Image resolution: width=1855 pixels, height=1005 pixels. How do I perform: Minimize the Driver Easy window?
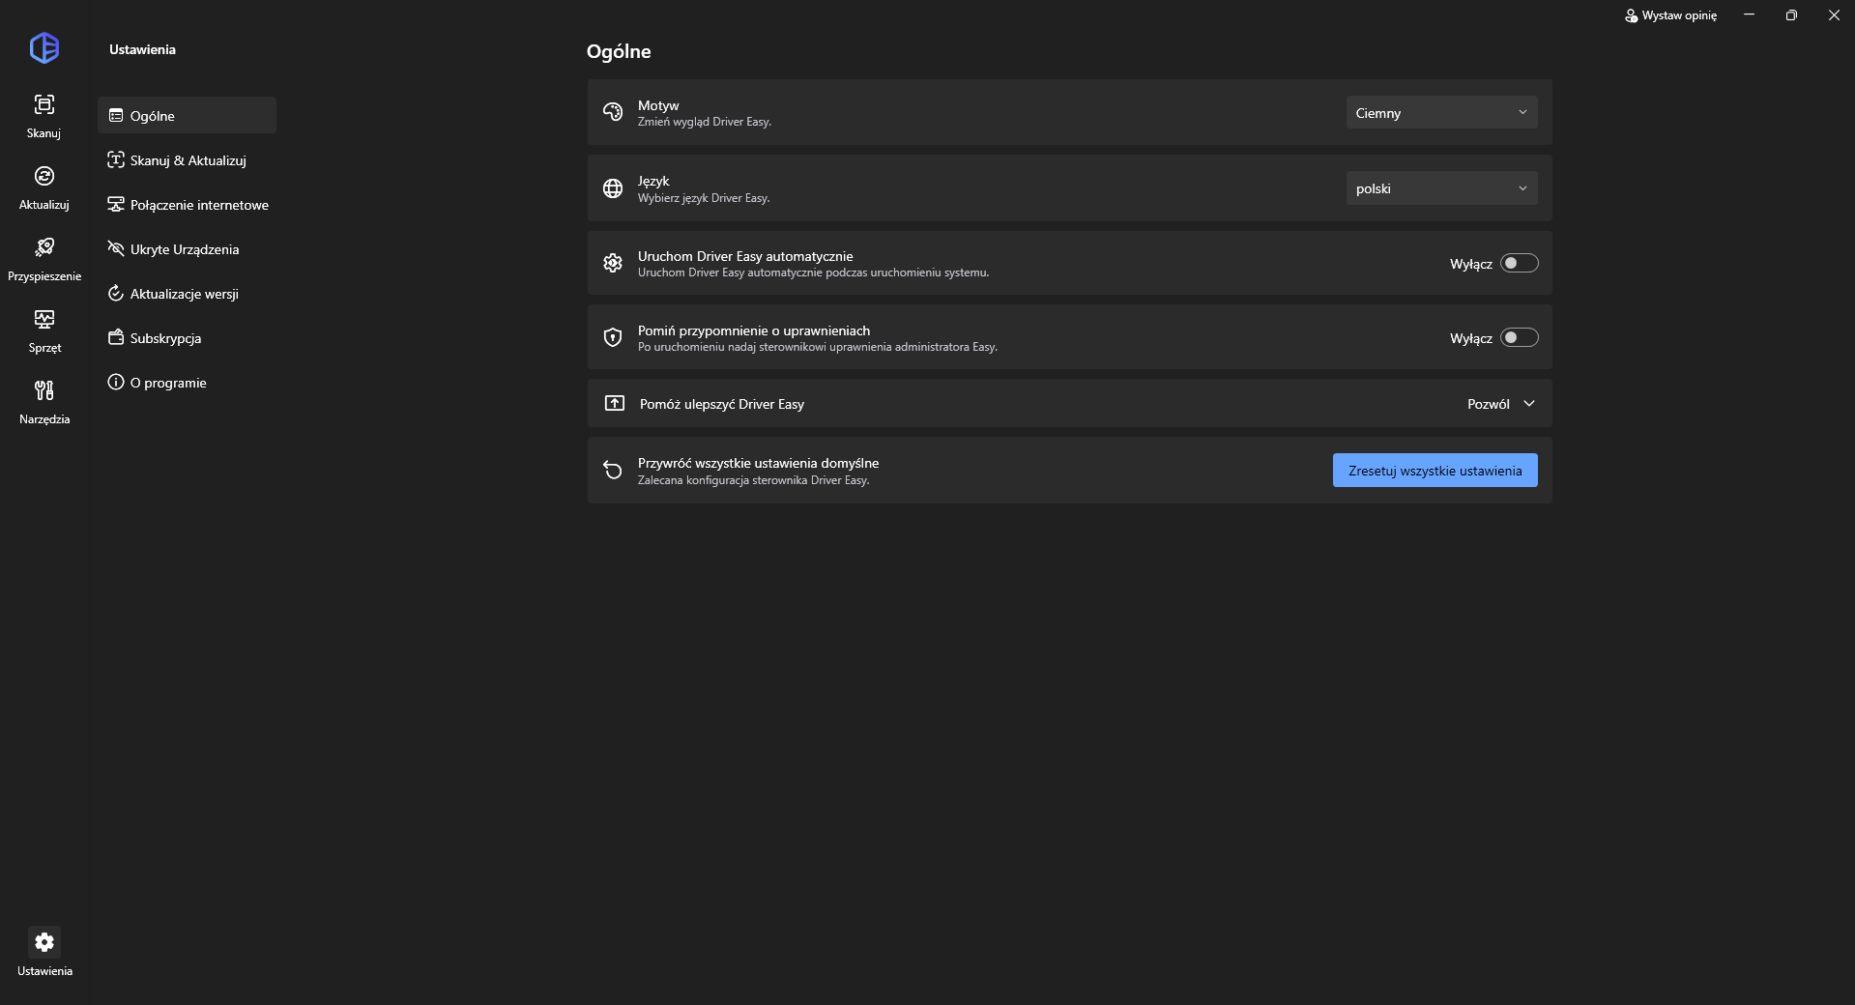[x=1749, y=15]
